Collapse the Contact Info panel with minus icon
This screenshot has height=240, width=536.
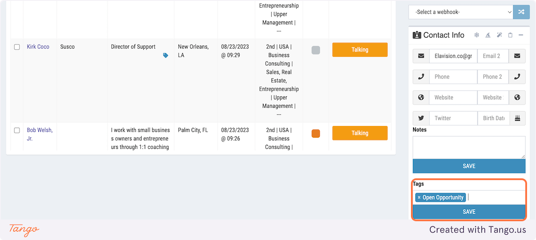click(x=521, y=35)
